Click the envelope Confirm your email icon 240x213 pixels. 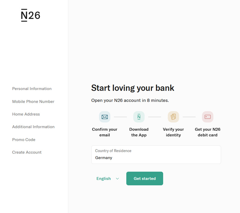coord(105,117)
